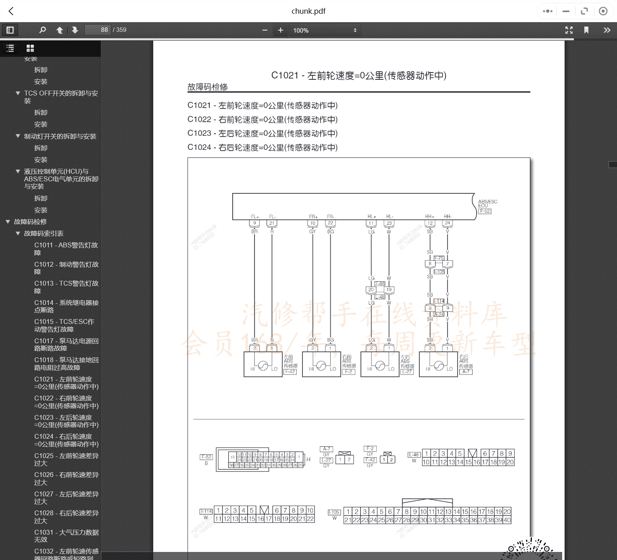This screenshot has width=617, height=560.
Task: Go to previous page with up arrow
Action: click(59, 30)
